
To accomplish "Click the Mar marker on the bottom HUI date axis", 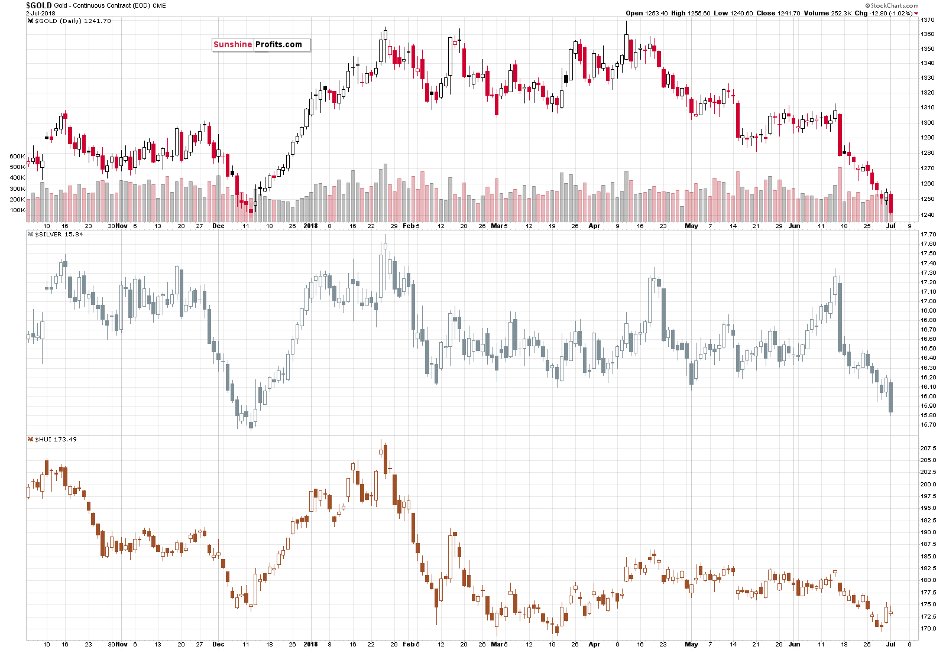I will [x=497, y=644].
